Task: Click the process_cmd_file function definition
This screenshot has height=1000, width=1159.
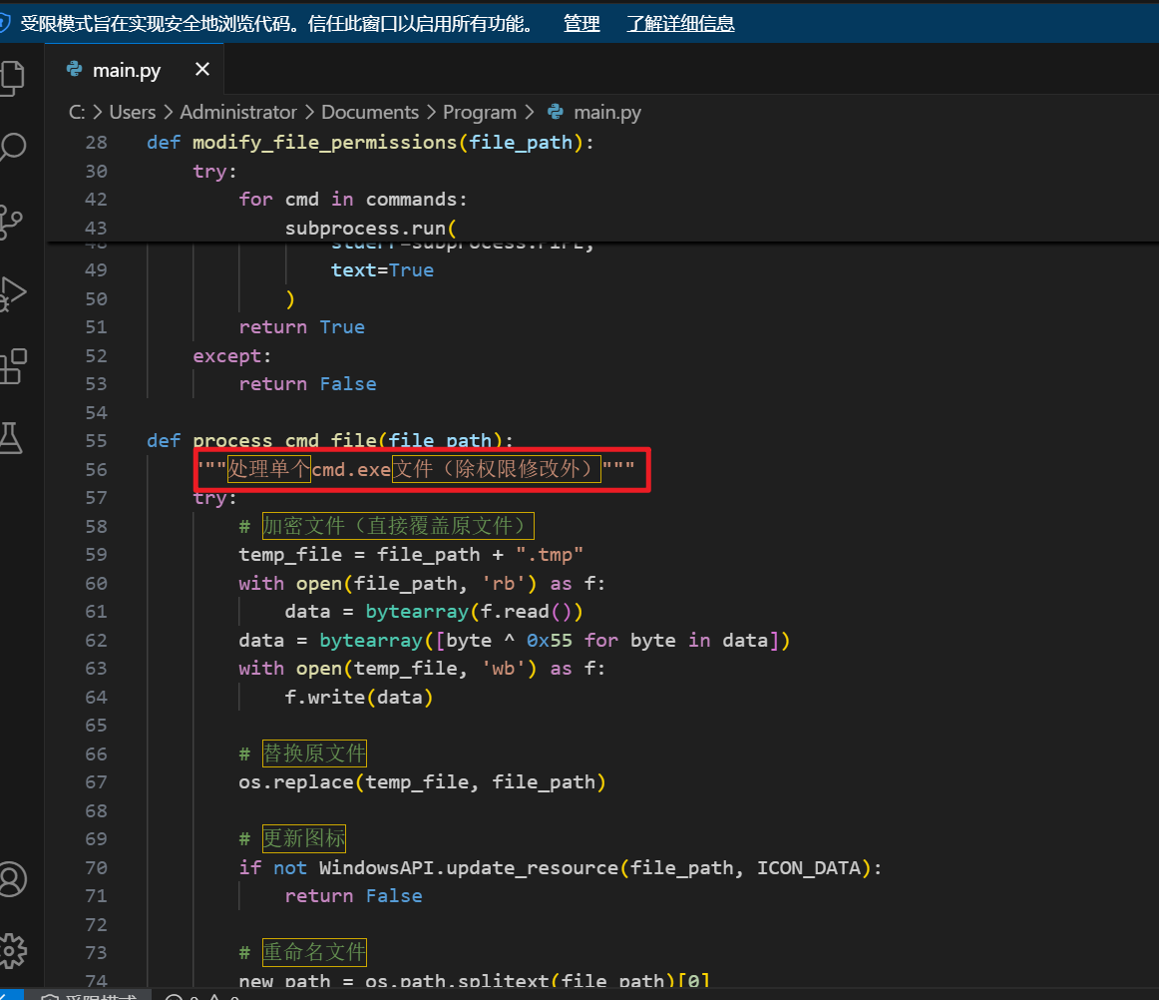Action: (330, 441)
